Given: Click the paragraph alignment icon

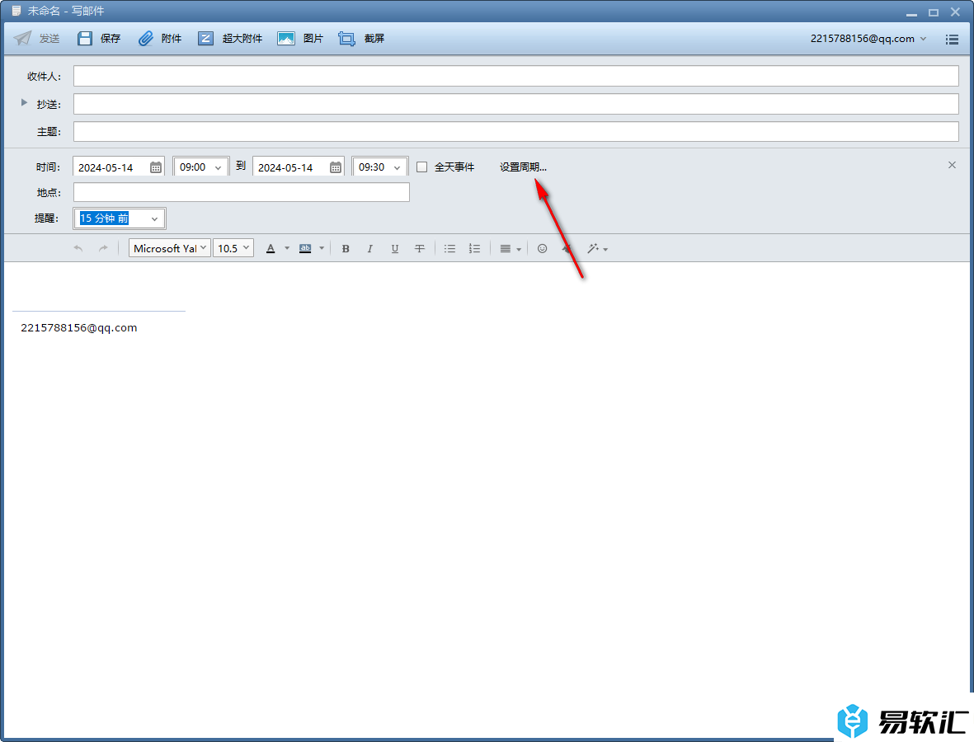Looking at the screenshot, I should 506,248.
